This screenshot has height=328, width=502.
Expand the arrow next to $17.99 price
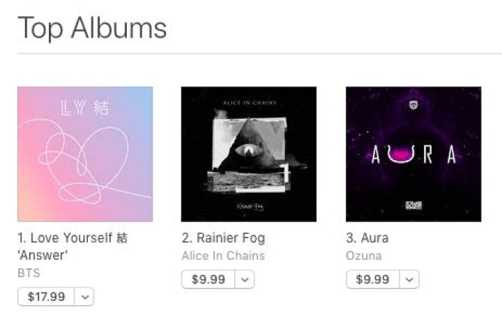click(84, 297)
